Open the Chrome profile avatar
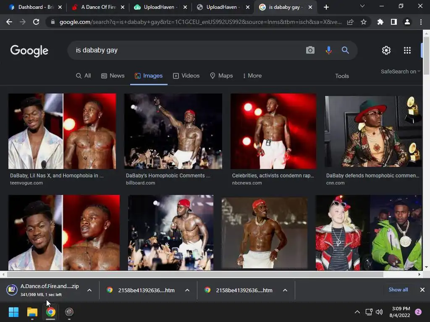430x322 pixels. coord(407,22)
